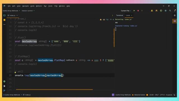Click the typo indicator icon beside the warnings

coord(107,19)
